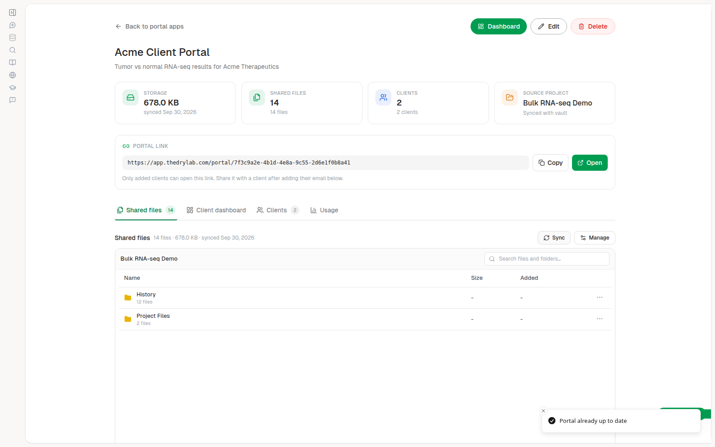Dismiss the toast notification with X
This screenshot has width=715, height=447.
543,411
